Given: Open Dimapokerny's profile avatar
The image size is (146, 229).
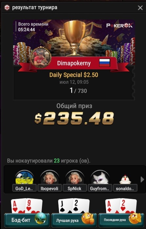Looking at the screenshot, I should [x=41, y=57].
